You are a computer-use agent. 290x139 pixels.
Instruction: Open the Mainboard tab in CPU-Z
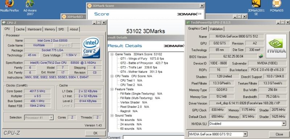[34, 29]
